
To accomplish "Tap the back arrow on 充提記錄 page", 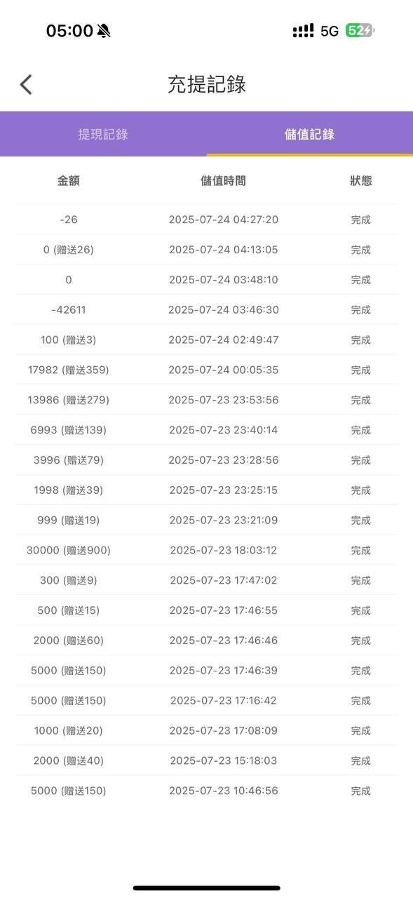I will 26,83.
